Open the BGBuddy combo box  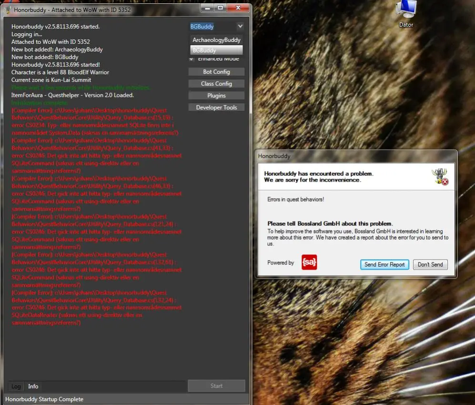pyautogui.click(x=217, y=26)
